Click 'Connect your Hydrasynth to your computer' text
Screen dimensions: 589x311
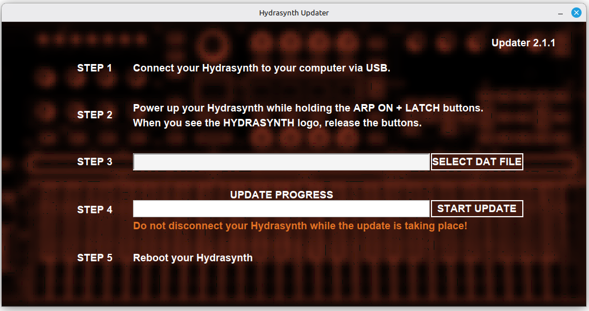tap(261, 68)
